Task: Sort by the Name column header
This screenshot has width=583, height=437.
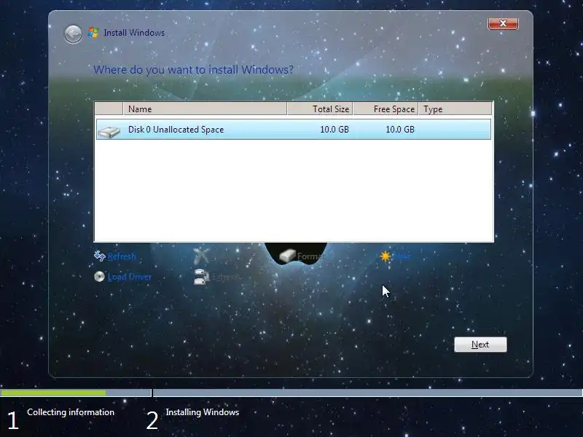Action: pos(205,109)
